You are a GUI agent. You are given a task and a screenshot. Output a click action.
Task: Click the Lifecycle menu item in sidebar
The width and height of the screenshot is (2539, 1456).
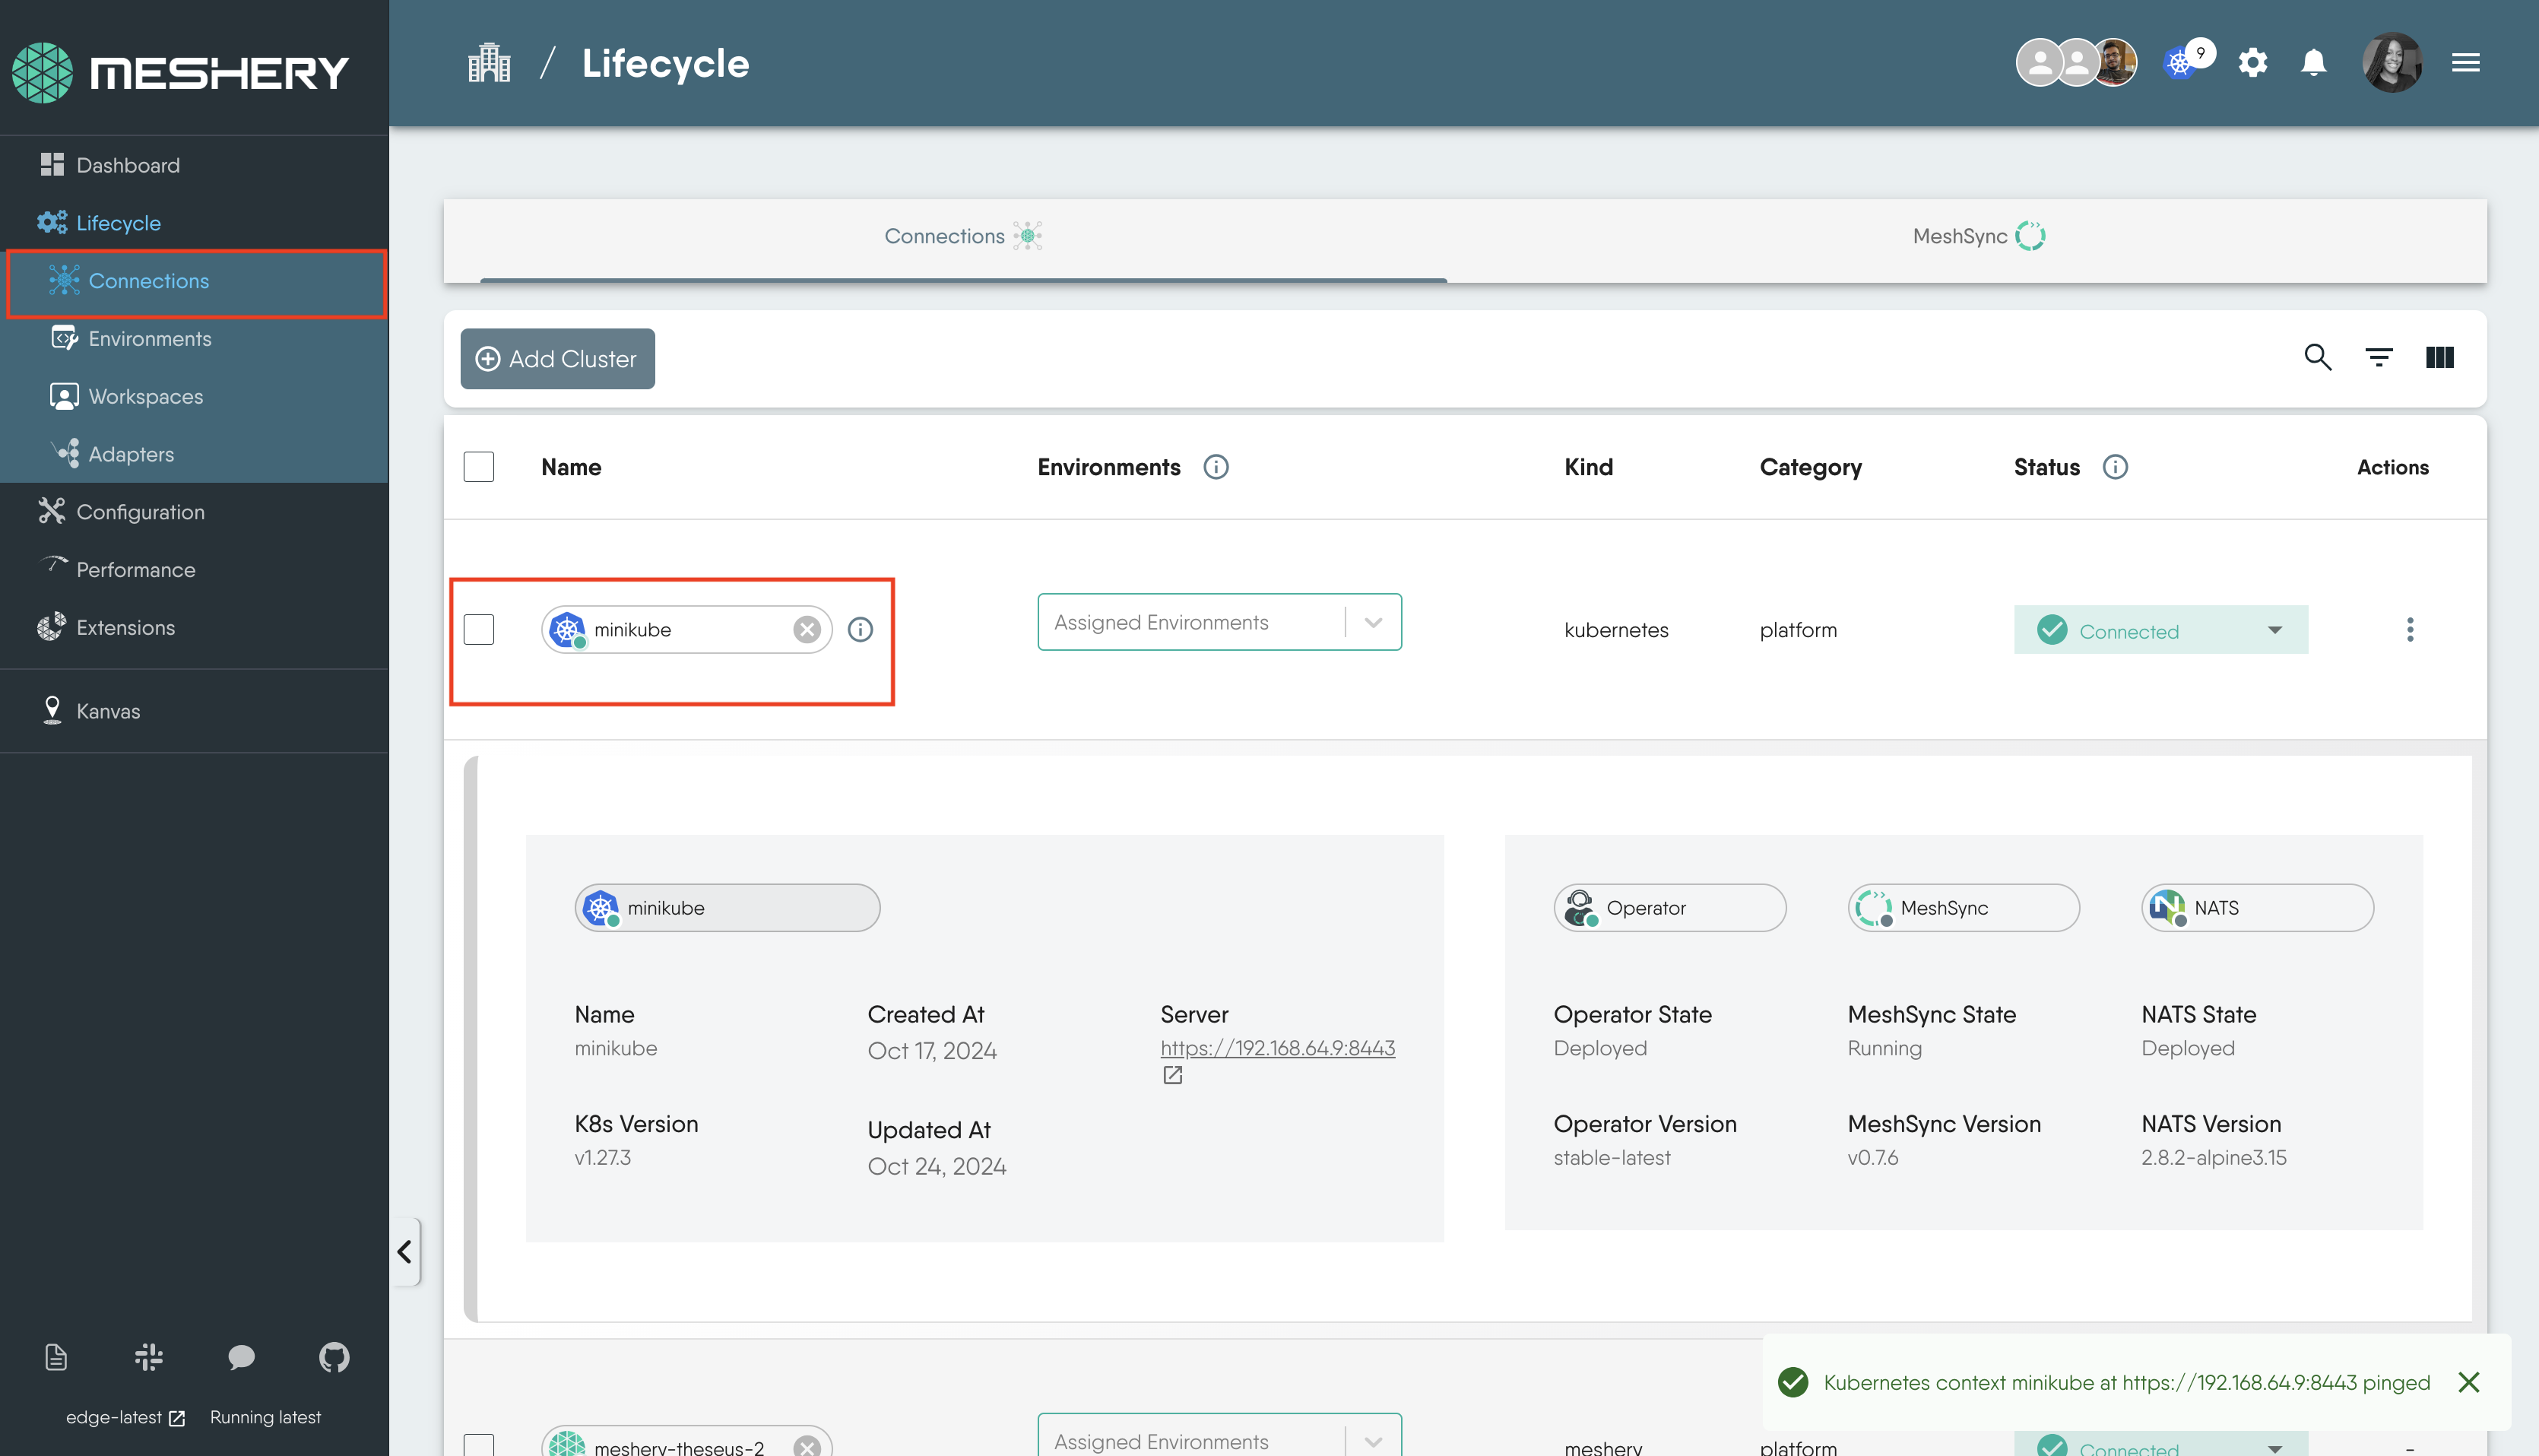[117, 221]
